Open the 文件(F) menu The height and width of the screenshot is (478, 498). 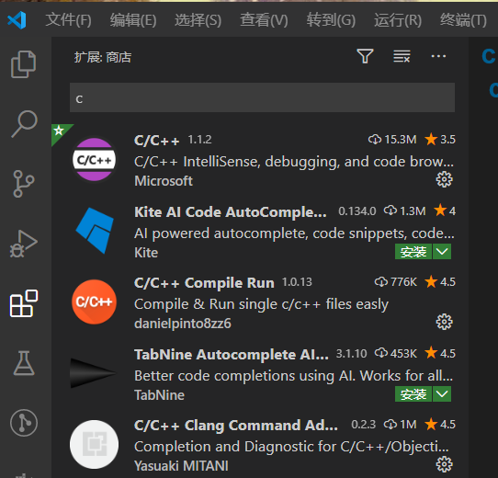pos(68,20)
